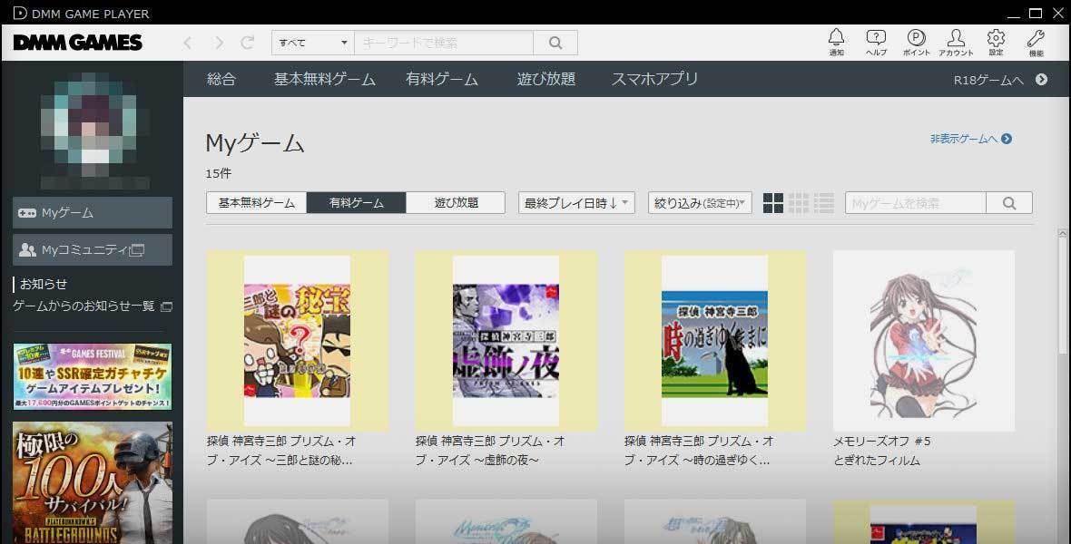Screen dimensions: 1071x544
Task: Click the keyword search input field
Action: (444, 43)
